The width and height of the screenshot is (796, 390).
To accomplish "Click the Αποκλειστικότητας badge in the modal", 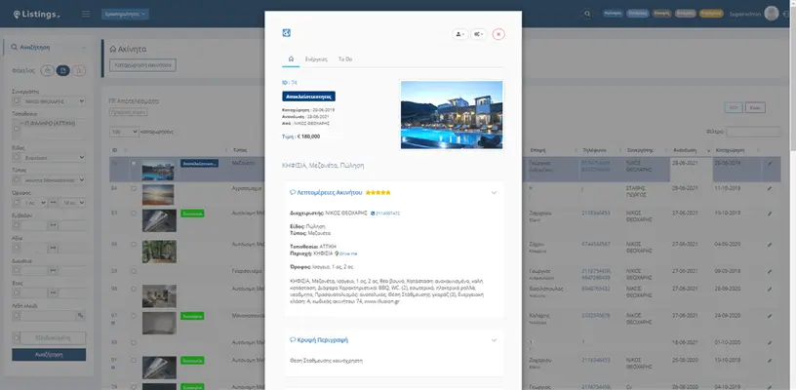I will tap(308, 97).
